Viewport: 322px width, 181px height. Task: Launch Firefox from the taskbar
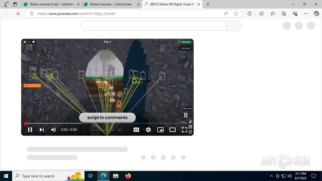click(128, 176)
